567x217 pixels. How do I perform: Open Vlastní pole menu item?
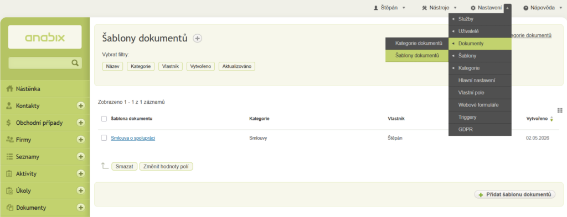click(x=480, y=93)
